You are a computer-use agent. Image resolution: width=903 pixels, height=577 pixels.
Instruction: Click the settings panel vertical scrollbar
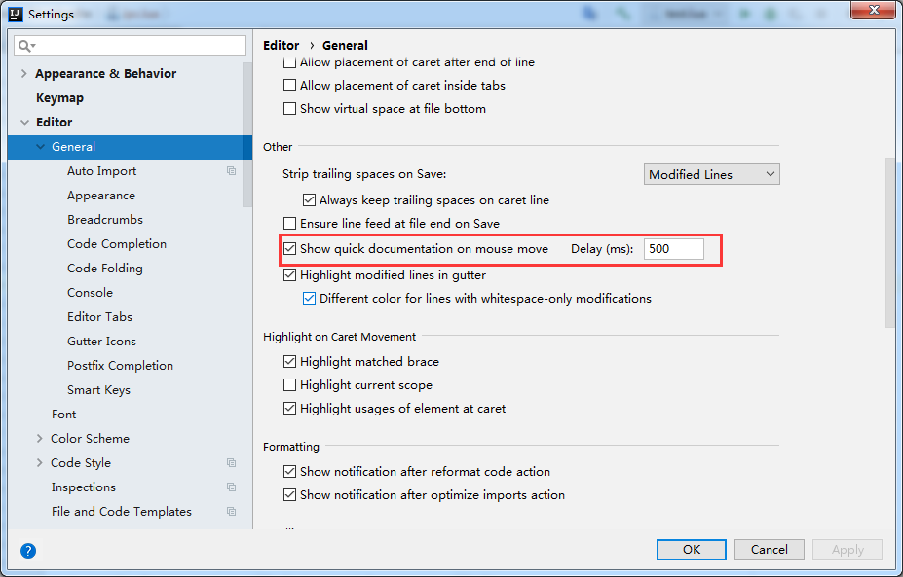(x=889, y=243)
